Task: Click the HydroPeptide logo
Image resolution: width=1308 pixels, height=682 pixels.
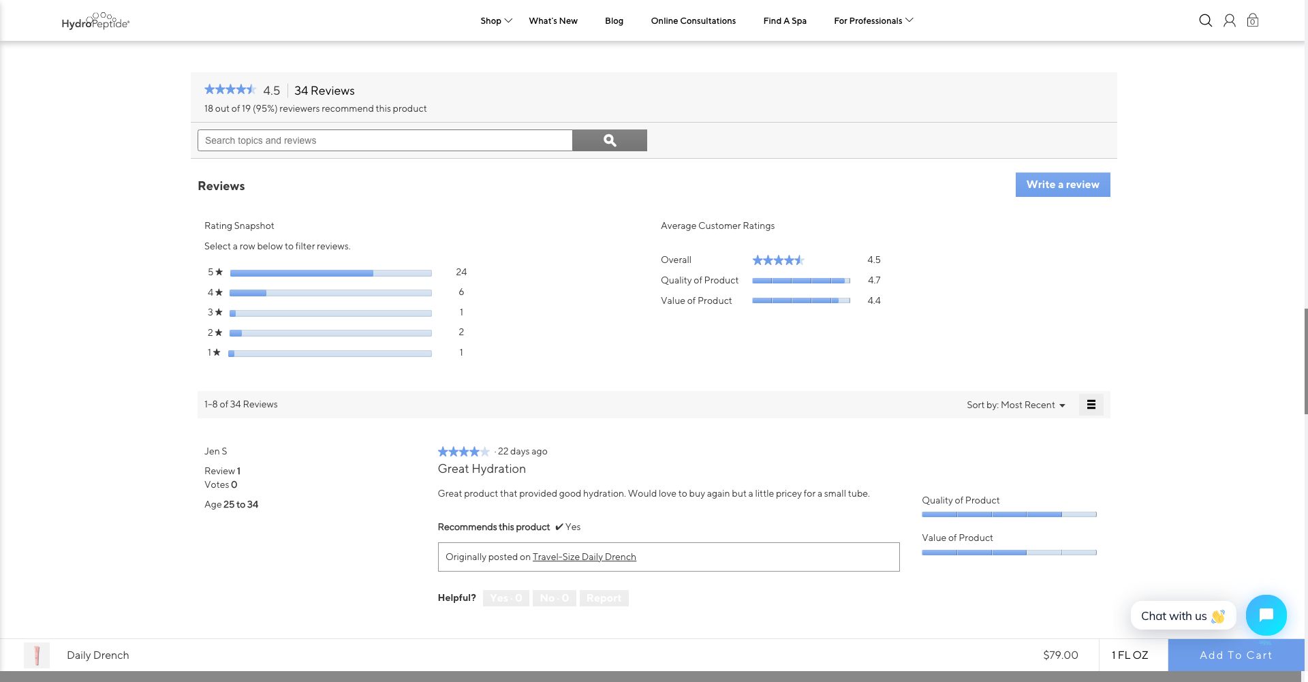Action: [95, 21]
